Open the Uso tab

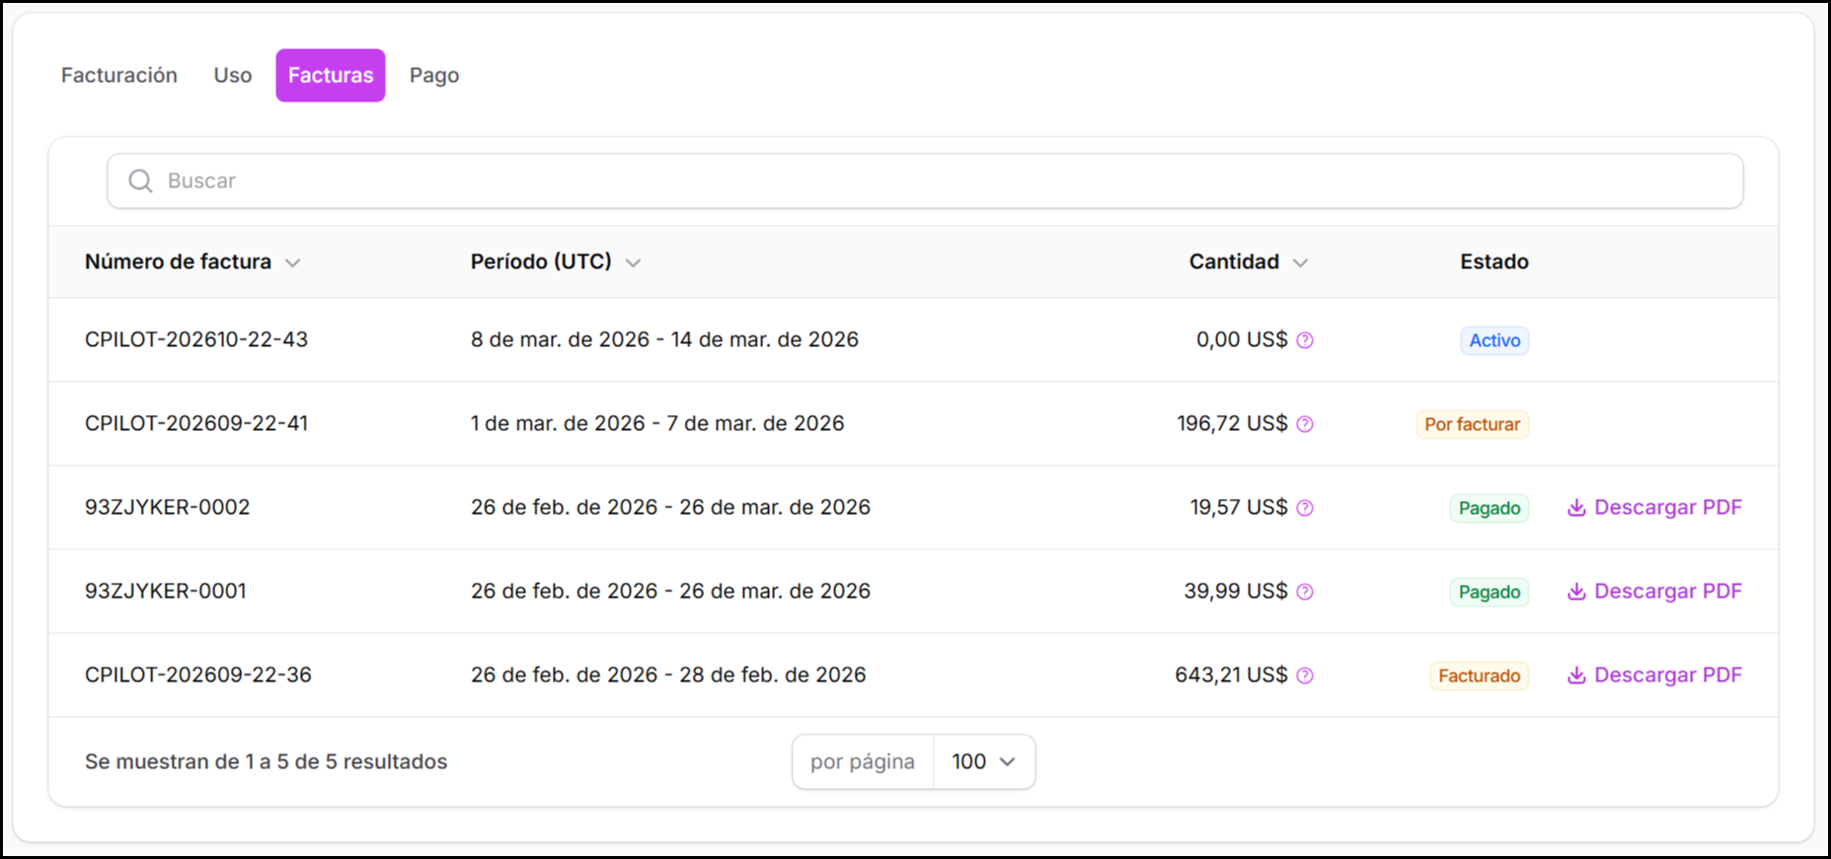click(233, 76)
